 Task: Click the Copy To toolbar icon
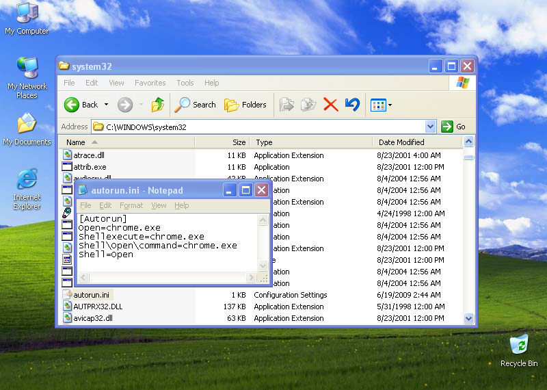(308, 105)
